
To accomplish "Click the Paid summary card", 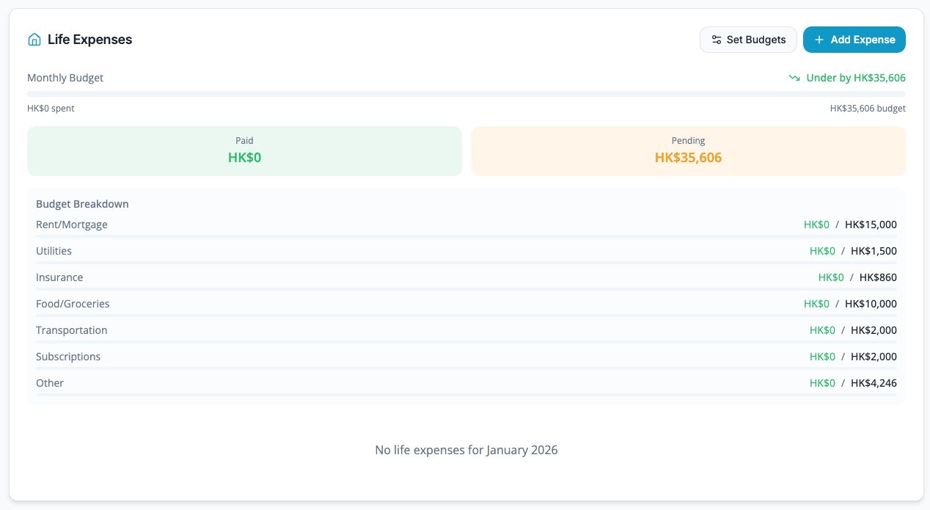I will [244, 151].
